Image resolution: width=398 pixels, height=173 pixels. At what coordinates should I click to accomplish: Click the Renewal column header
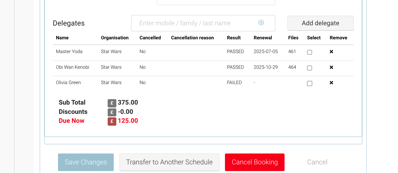point(263,38)
